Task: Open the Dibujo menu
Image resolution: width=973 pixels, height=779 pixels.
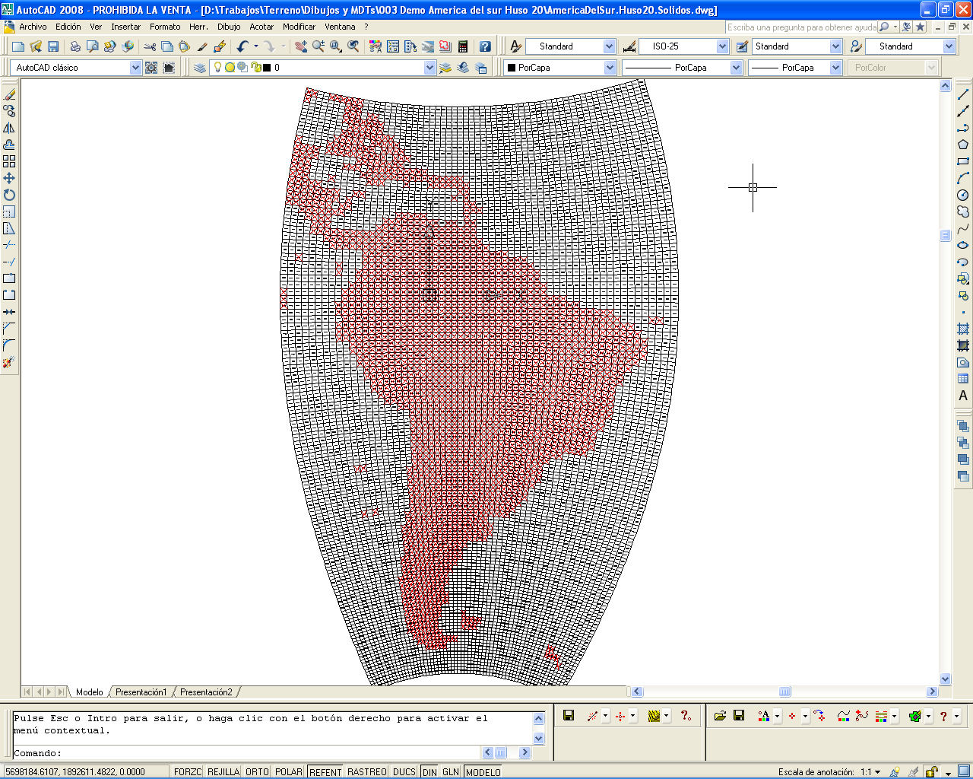Action: tap(229, 27)
